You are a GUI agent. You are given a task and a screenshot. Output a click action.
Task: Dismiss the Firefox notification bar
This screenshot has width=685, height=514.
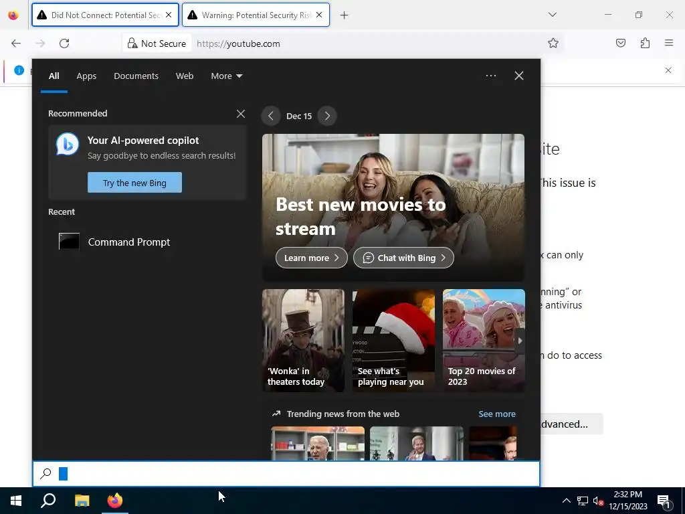tap(668, 70)
